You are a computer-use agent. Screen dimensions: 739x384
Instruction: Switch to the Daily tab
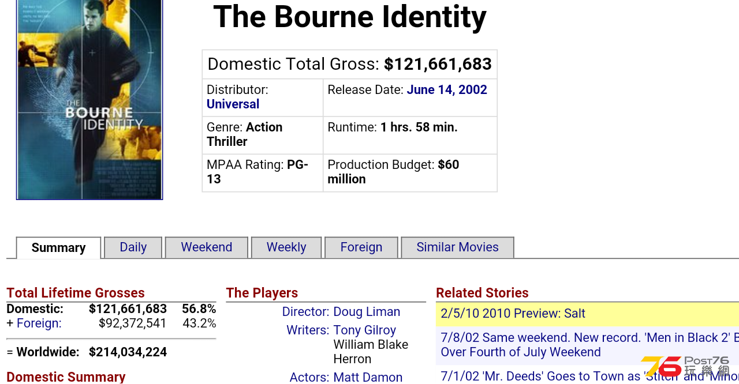[x=133, y=247]
